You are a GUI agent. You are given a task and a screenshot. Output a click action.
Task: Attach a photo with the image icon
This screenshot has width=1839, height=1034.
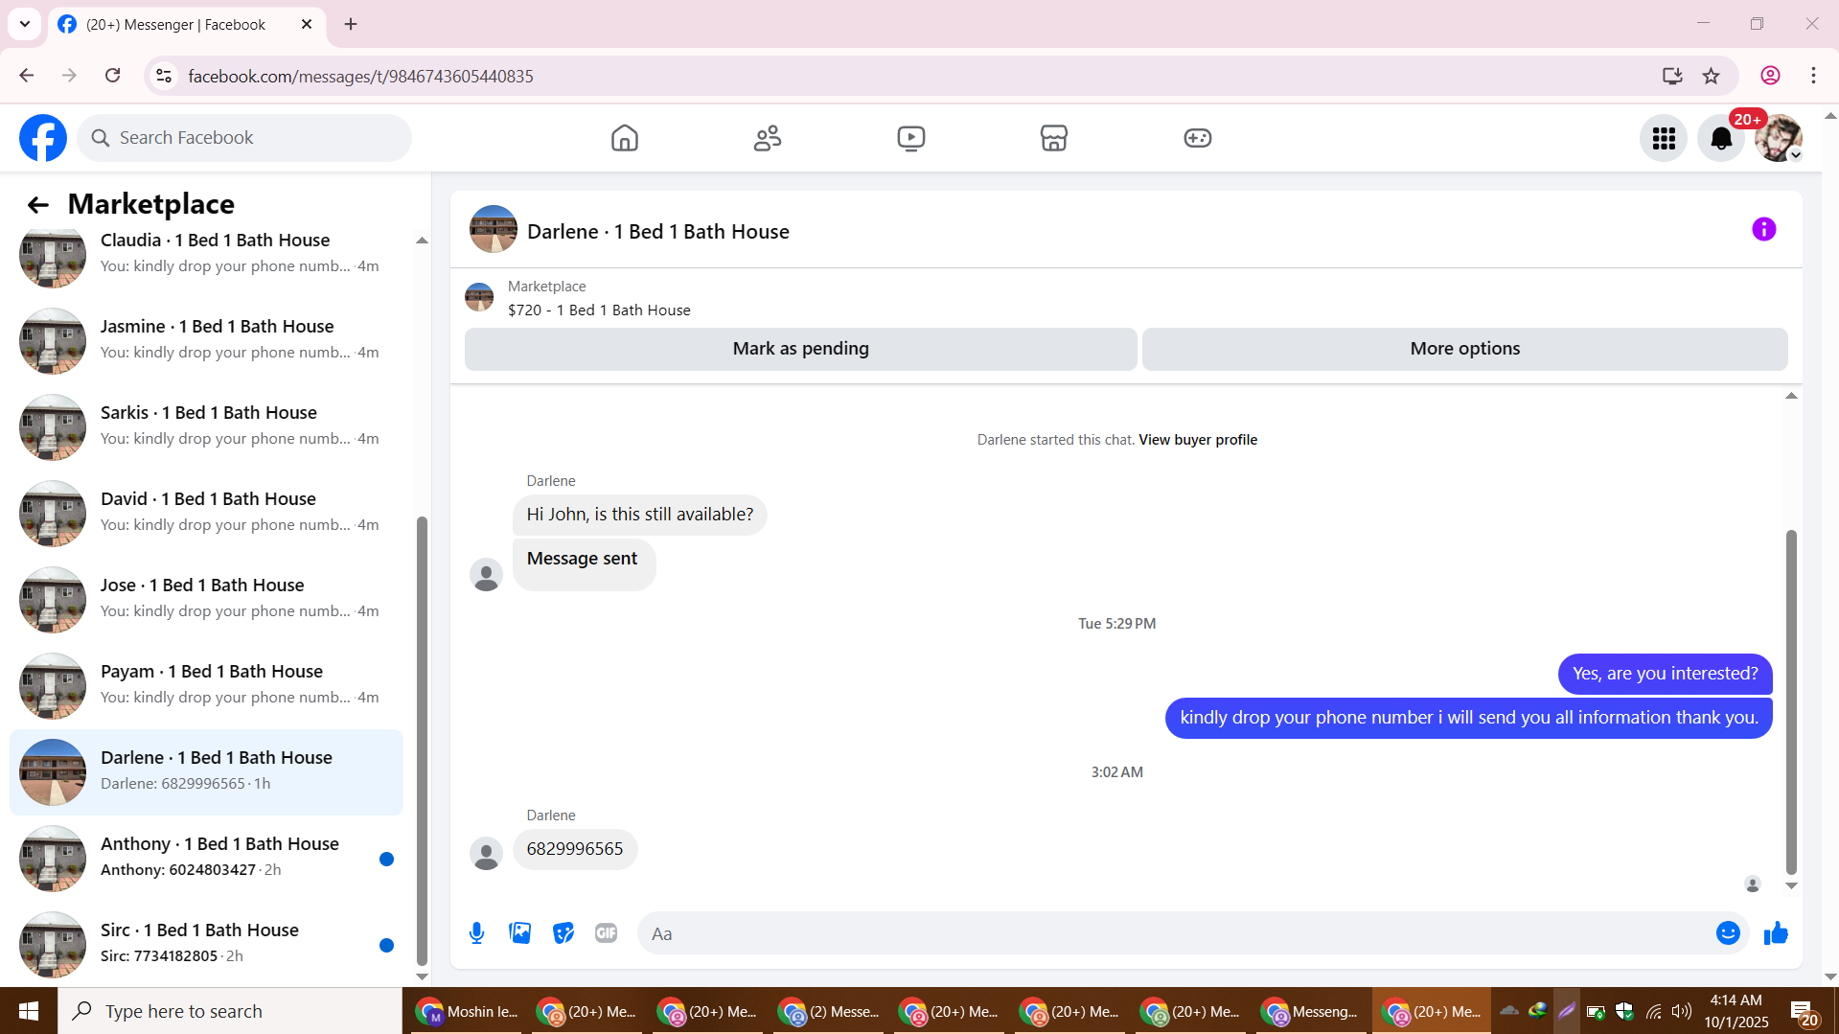pyautogui.click(x=520, y=933)
